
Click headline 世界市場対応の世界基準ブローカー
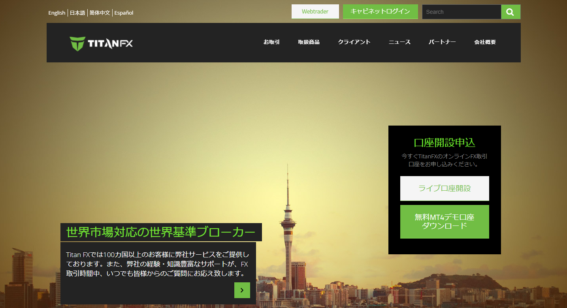click(x=161, y=232)
